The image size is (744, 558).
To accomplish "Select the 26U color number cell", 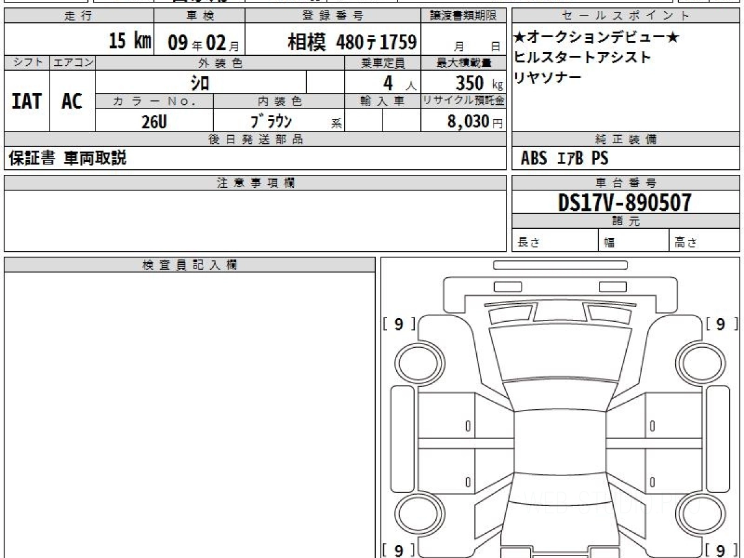I will coord(154,122).
